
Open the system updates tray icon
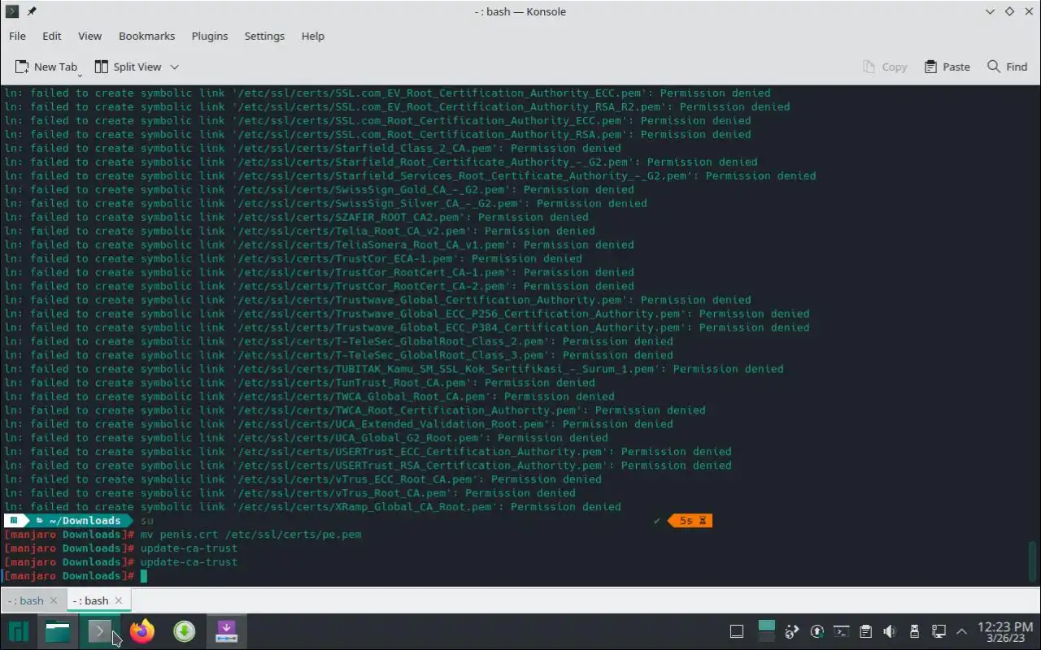click(817, 631)
